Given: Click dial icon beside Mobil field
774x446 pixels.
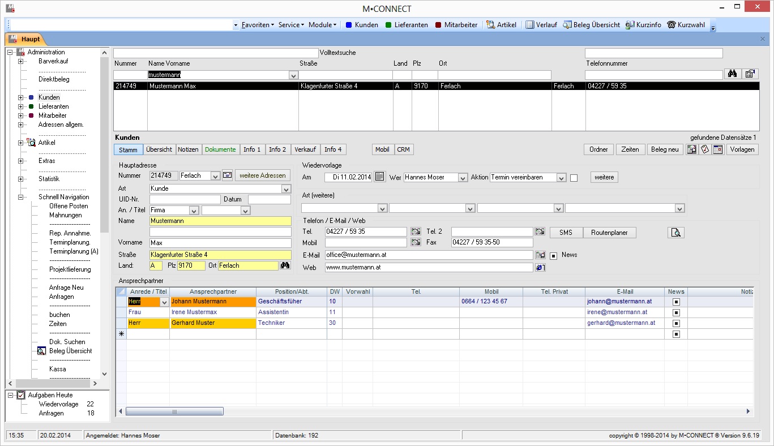Looking at the screenshot, I should click(x=416, y=242).
